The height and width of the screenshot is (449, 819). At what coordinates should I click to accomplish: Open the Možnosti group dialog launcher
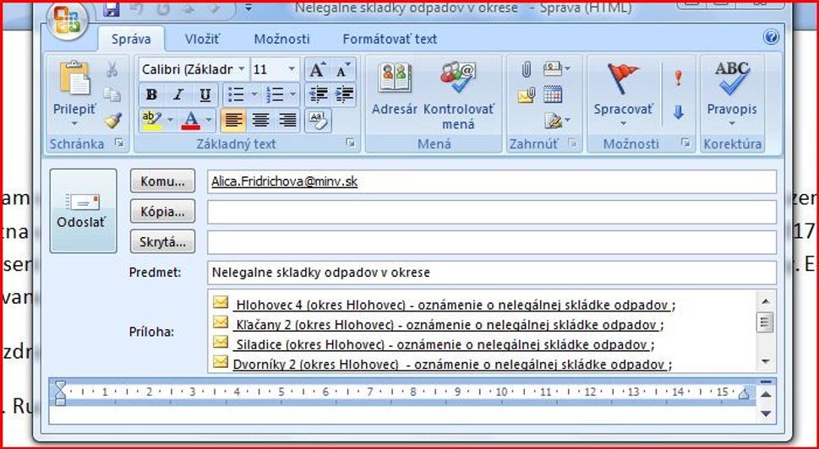coord(685,143)
